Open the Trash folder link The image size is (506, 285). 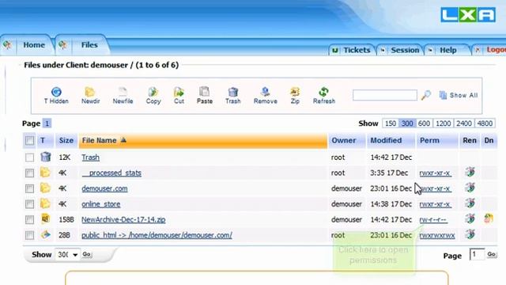tap(90, 158)
